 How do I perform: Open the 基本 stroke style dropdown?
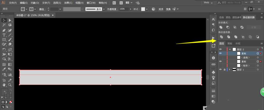click(x=104, y=9)
